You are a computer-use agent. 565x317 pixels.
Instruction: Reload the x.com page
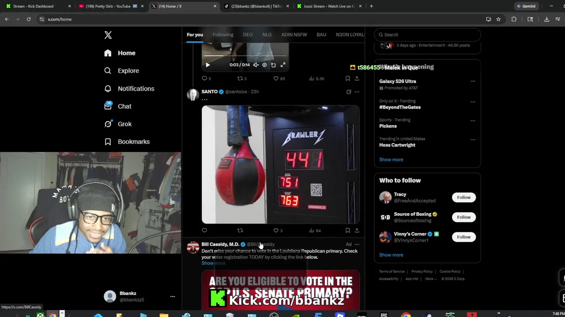coord(29,19)
